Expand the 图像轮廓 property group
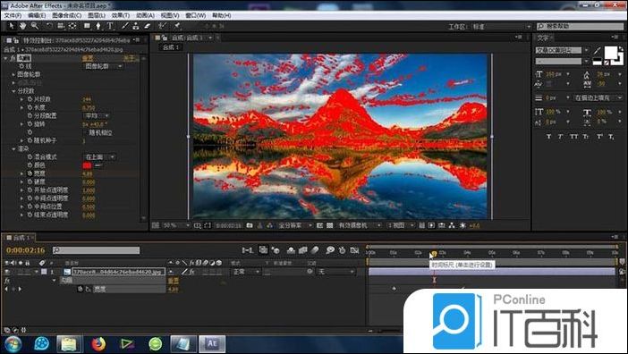This screenshot has height=354, width=628. tap(13, 74)
